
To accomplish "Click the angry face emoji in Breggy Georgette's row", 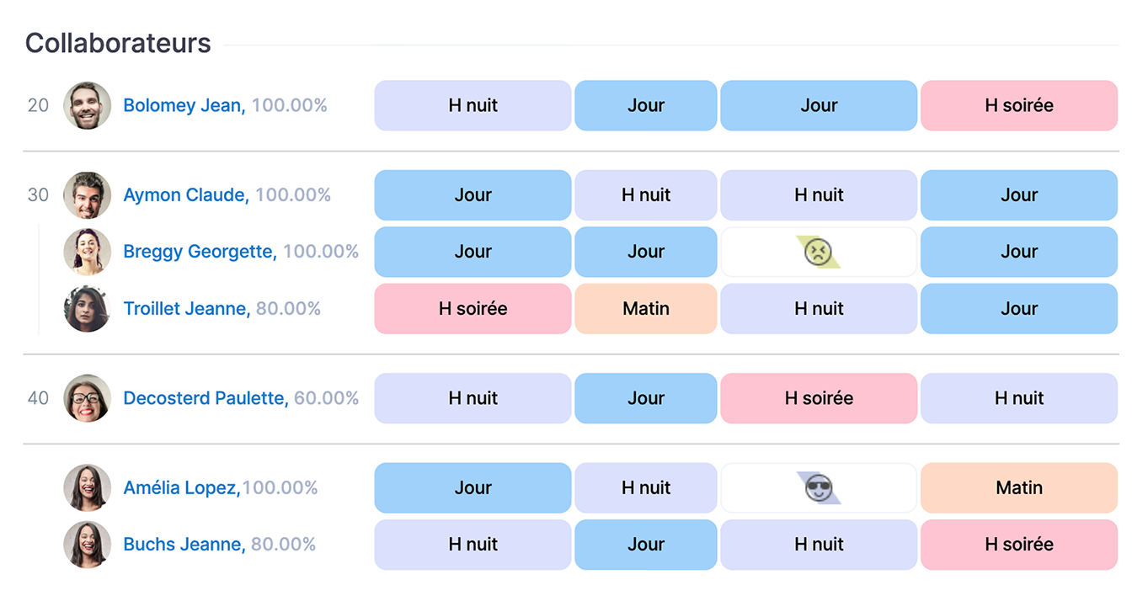I will pos(818,252).
